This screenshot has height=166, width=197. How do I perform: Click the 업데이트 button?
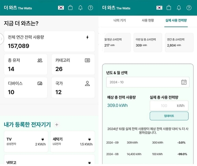click(169, 116)
